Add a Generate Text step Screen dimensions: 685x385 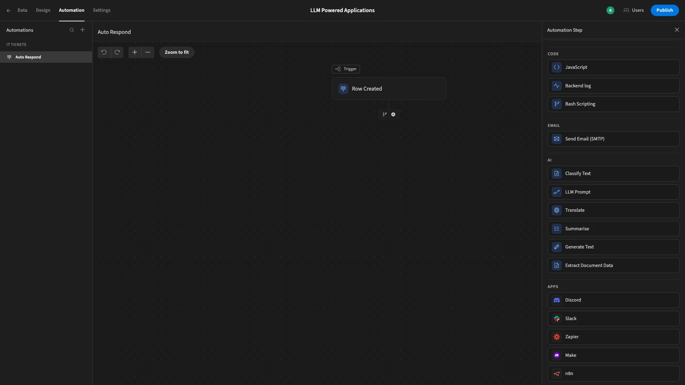coord(613,247)
